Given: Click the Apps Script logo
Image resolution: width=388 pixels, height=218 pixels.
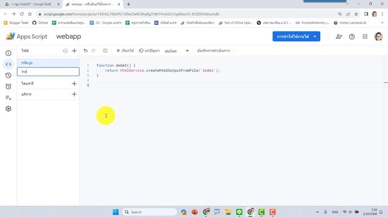Looking at the screenshot, I should click(27, 36).
